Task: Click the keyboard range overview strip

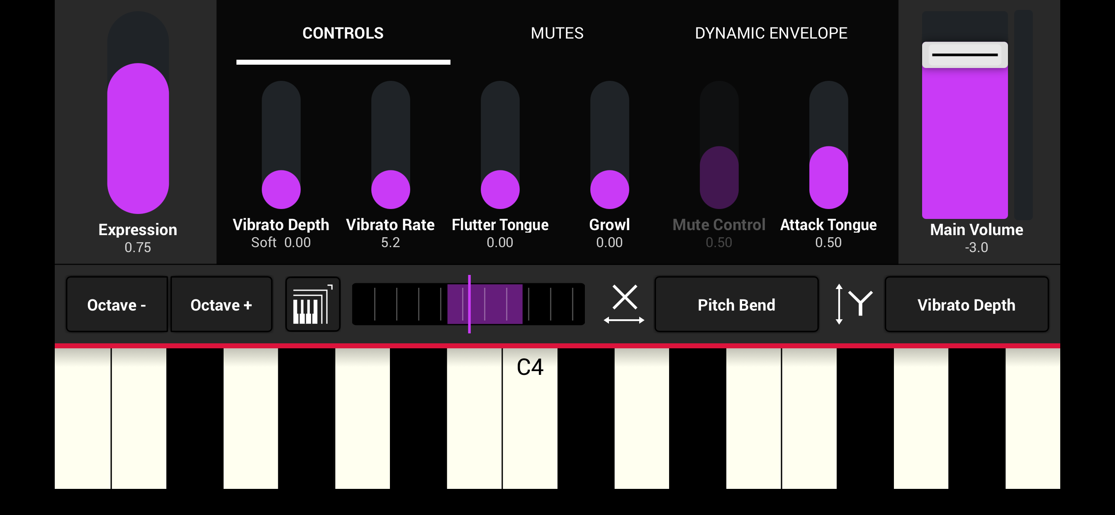Action: coord(468,304)
